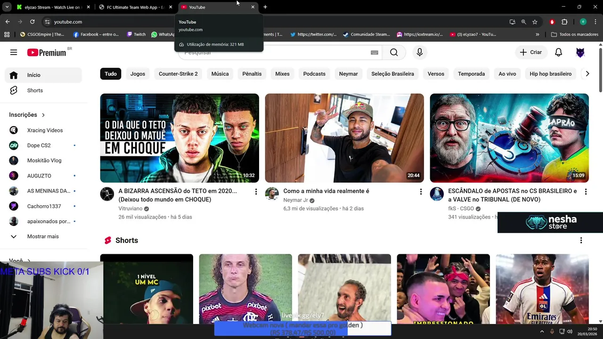Click the search magnifier button
This screenshot has height=339, width=603.
pyautogui.click(x=394, y=52)
